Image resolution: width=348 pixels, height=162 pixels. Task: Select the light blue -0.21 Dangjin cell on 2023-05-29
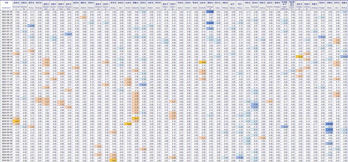[x=143, y=12]
